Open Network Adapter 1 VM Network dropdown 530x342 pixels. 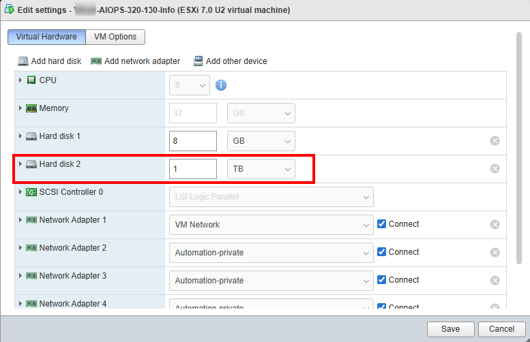click(271, 225)
